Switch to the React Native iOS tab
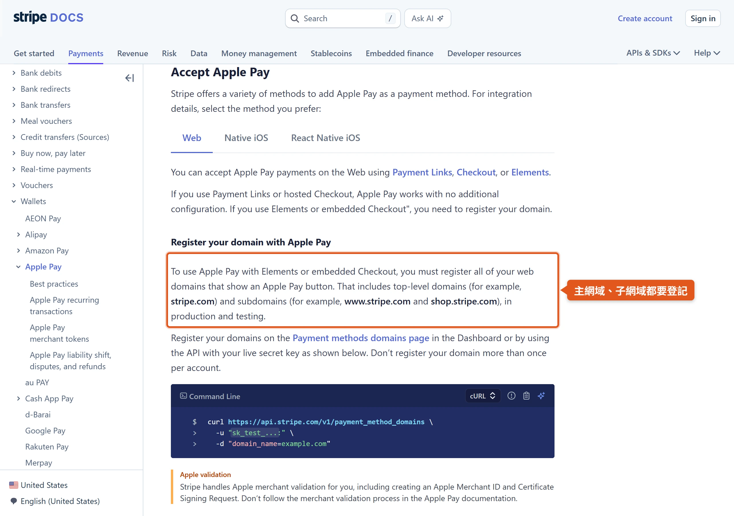The width and height of the screenshot is (734, 516). pos(325,138)
